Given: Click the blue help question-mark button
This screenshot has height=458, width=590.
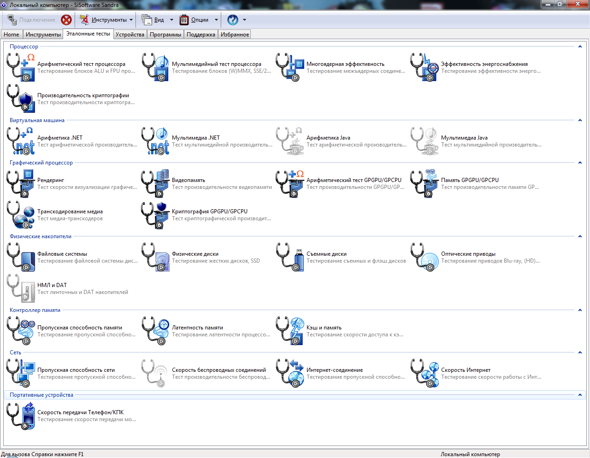Looking at the screenshot, I should click(233, 20).
